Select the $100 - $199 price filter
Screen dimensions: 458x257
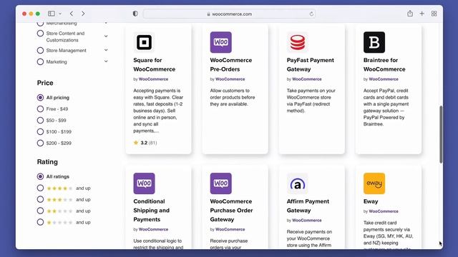tap(40, 131)
